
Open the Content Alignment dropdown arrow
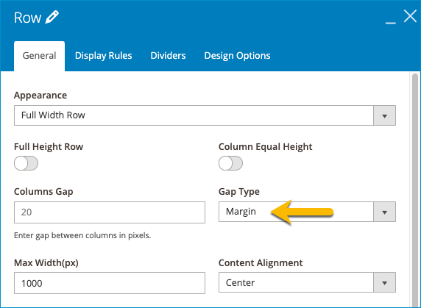(x=384, y=282)
